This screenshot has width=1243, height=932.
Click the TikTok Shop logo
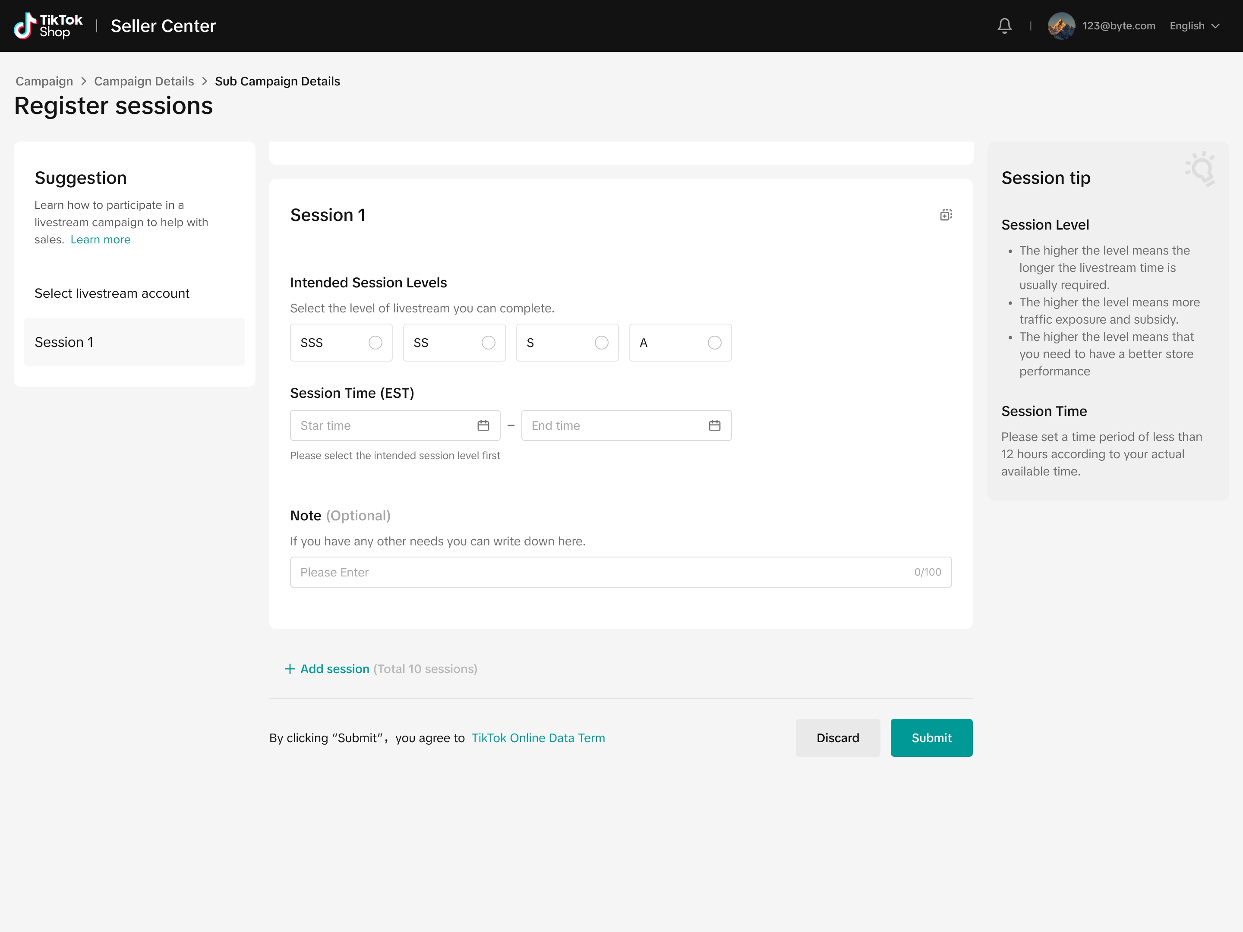pos(48,26)
